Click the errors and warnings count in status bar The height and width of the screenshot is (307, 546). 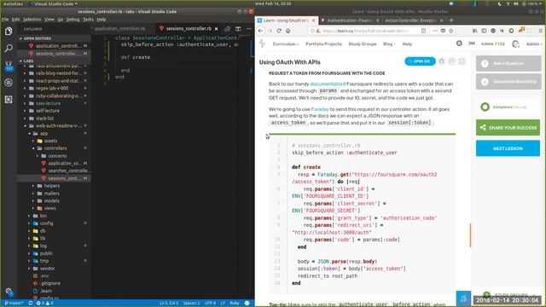click(45, 304)
